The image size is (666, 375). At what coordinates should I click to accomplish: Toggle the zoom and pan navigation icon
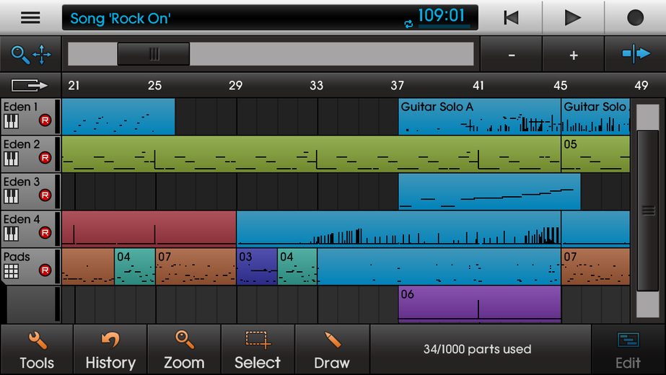(x=31, y=54)
